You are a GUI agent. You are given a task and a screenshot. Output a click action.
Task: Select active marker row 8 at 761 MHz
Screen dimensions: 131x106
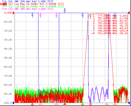[110, 33]
